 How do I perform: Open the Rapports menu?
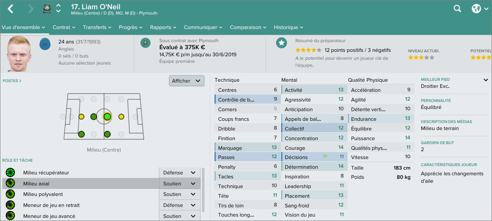[163, 27]
